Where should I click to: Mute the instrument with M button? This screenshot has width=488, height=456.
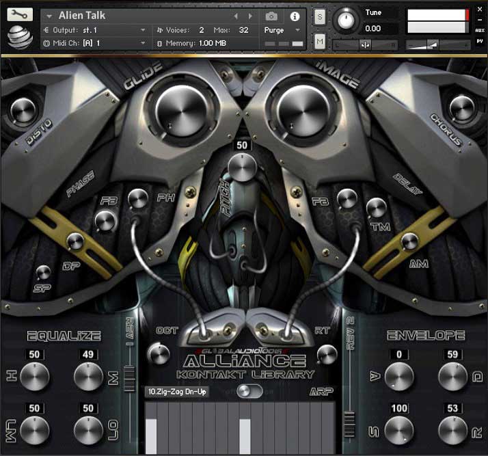pyautogui.click(x=320, y=42)
